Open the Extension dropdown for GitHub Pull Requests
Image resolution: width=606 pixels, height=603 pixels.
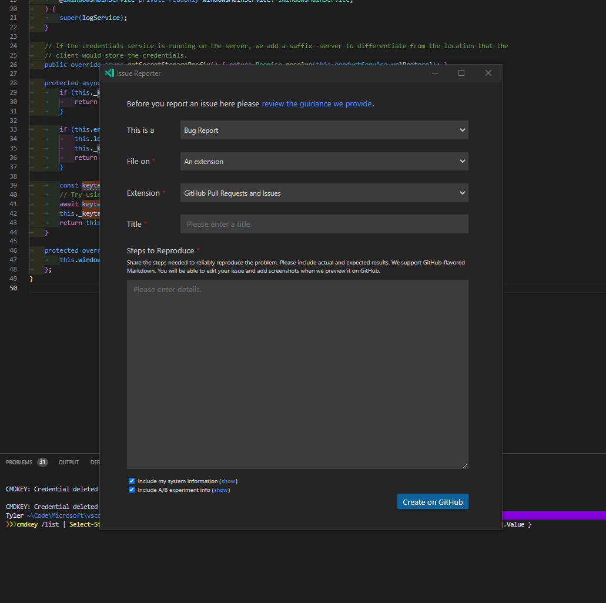pos(324,192)
